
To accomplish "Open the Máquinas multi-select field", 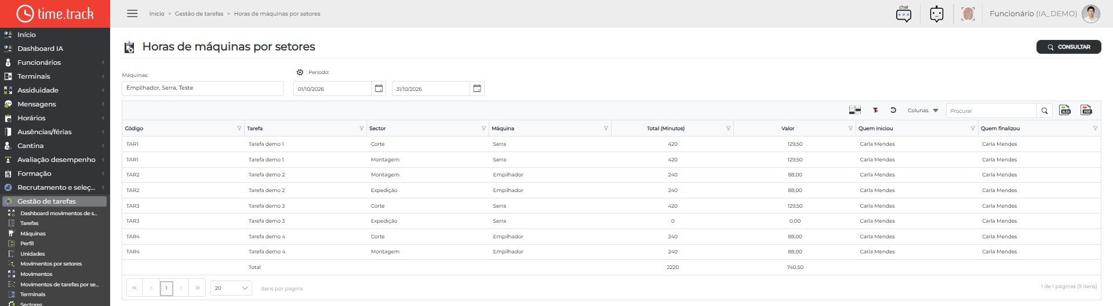I will 203,88.
